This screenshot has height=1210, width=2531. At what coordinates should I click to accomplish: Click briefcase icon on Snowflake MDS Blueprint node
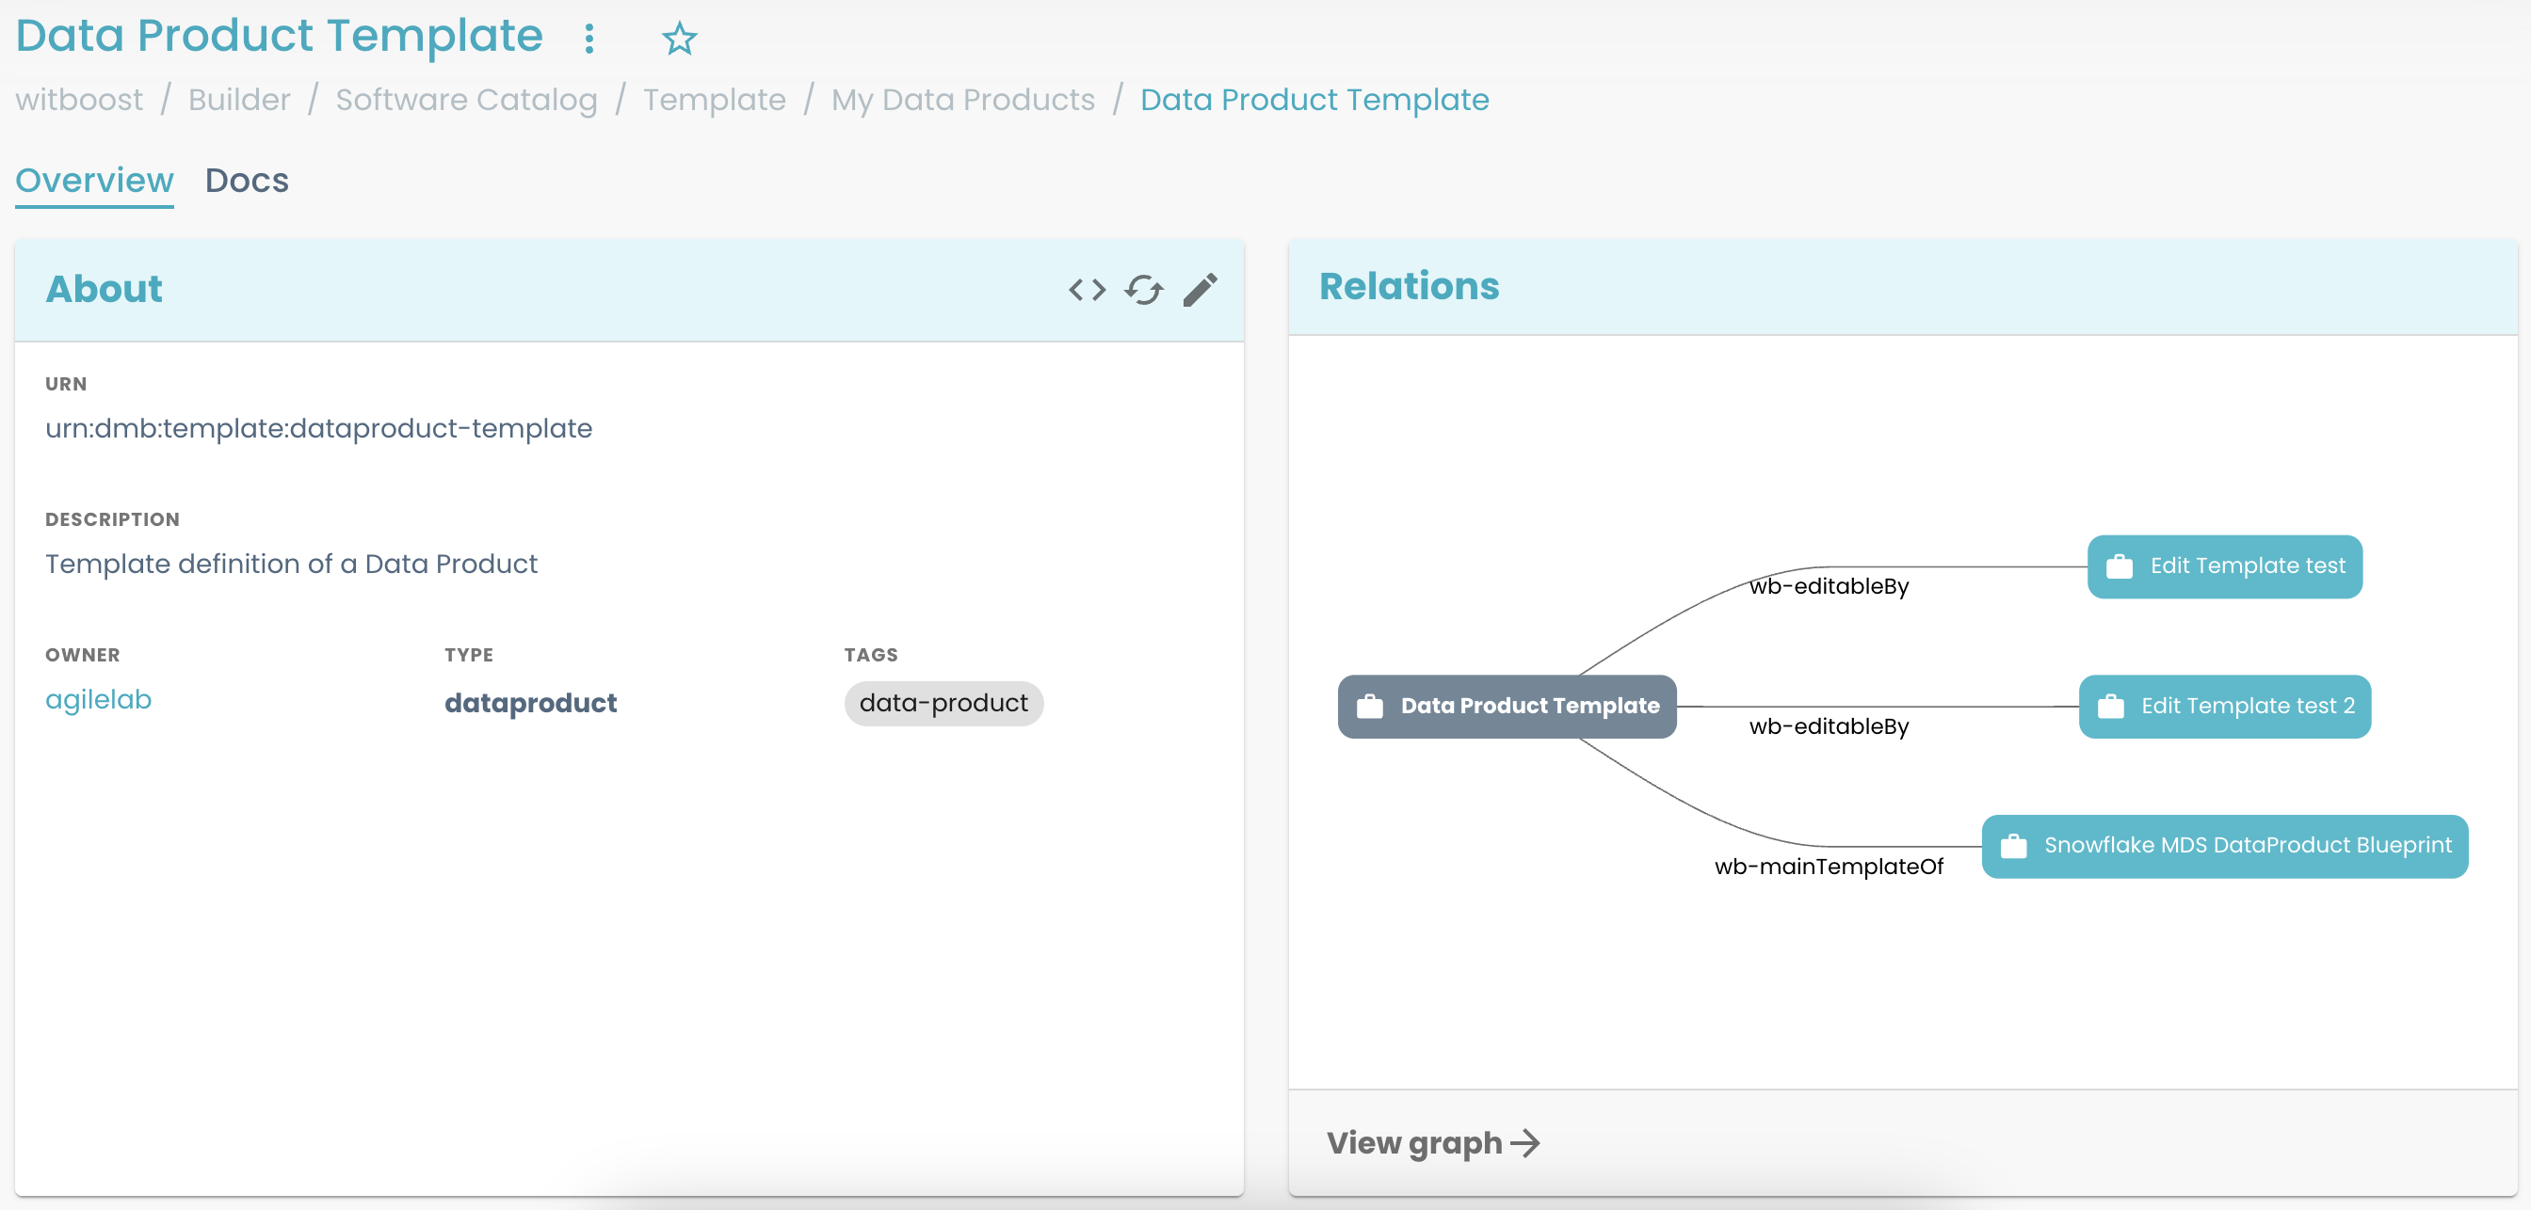click(2013, 846)
